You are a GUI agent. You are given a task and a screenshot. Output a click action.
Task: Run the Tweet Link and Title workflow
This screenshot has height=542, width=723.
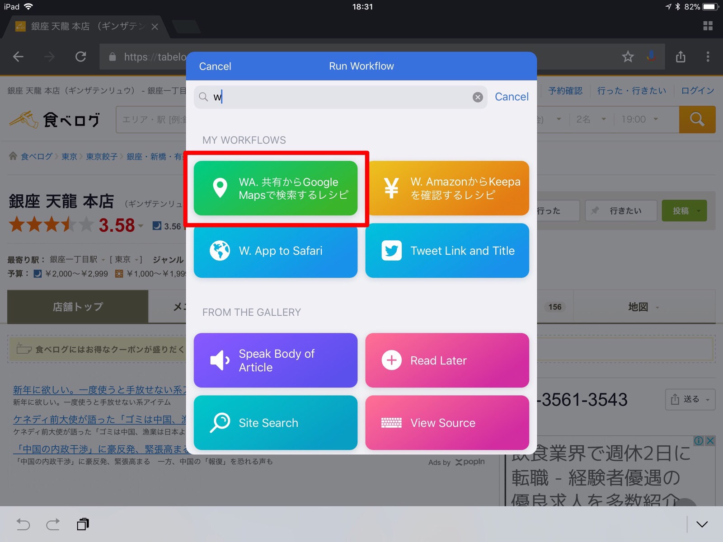[x=447, y=251]
